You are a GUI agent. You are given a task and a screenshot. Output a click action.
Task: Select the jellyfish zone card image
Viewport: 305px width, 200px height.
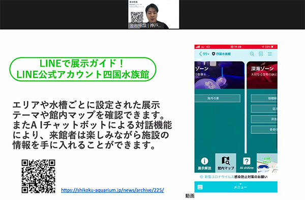coord(220,75)
